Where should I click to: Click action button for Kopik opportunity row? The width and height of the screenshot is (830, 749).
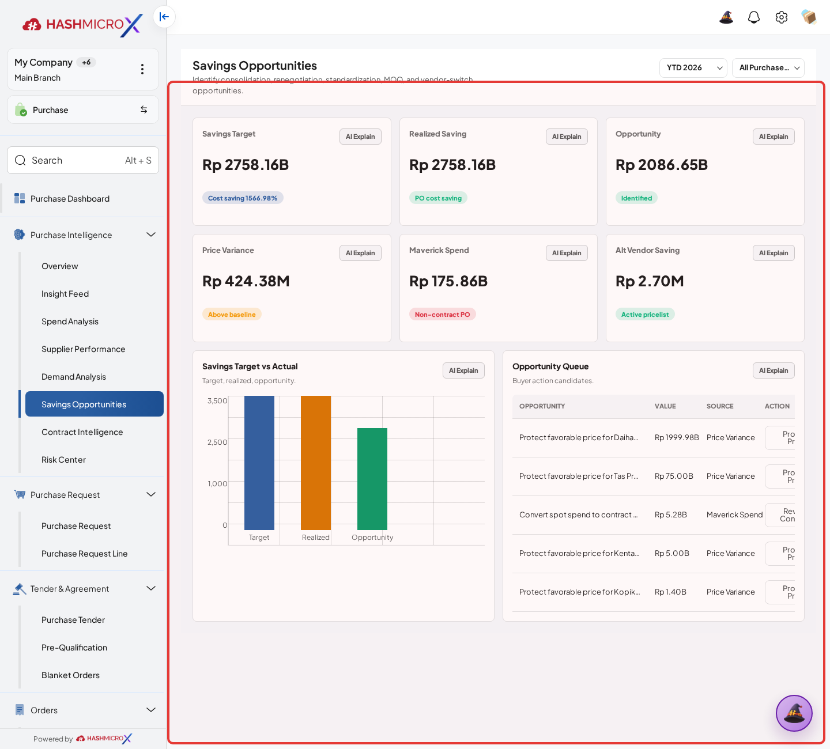(780, 592)
